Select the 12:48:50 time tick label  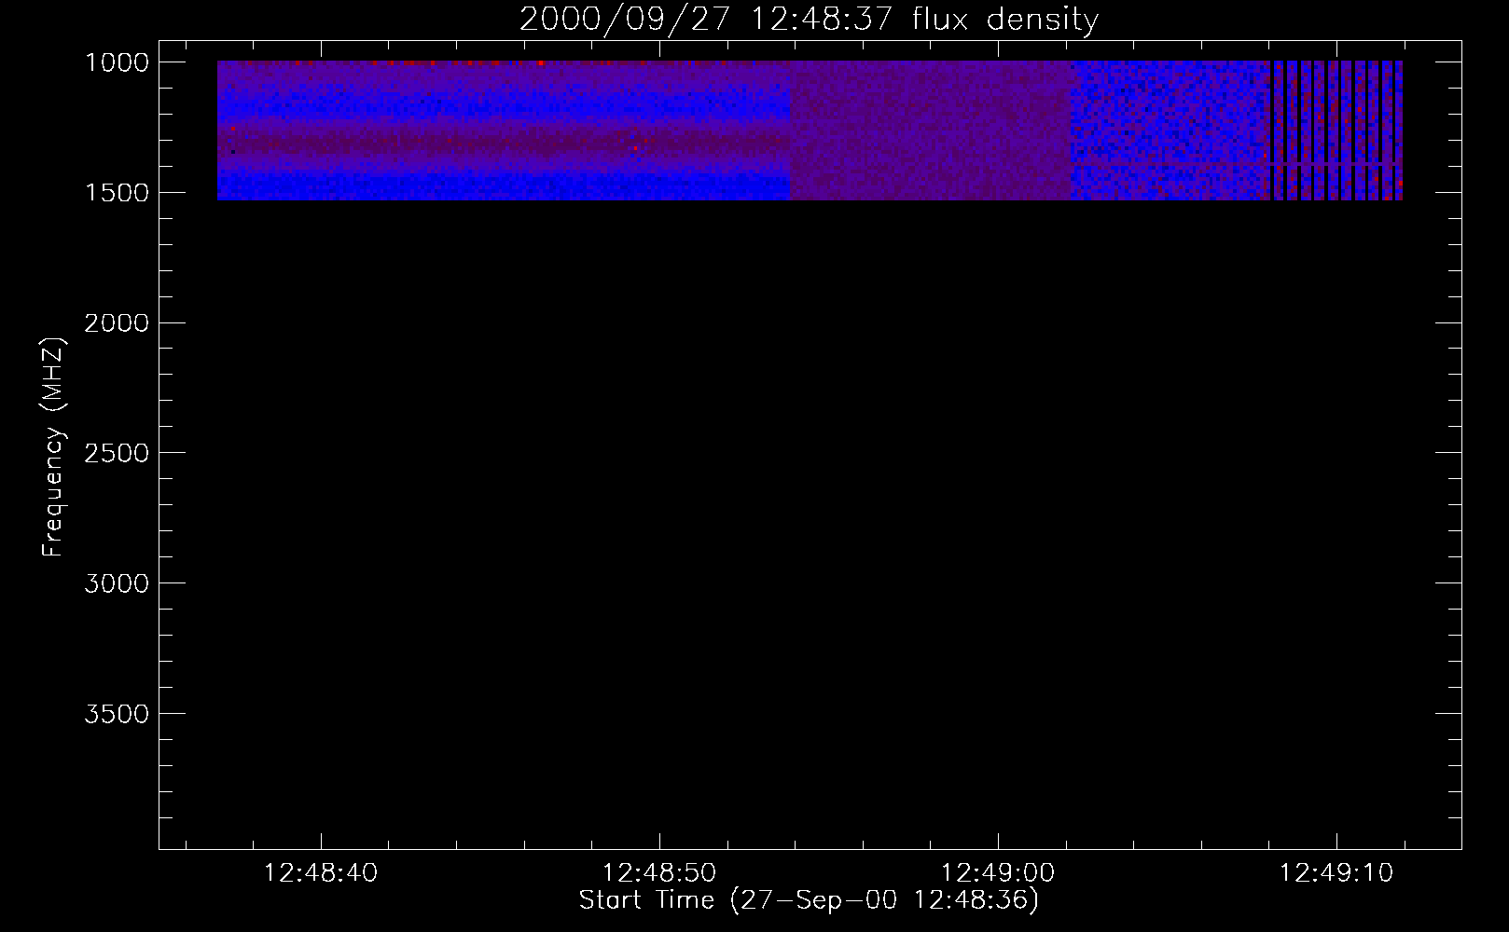(x=659, y=873)
